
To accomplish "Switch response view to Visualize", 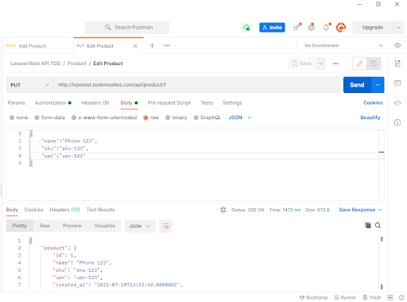I will [105, 226].
